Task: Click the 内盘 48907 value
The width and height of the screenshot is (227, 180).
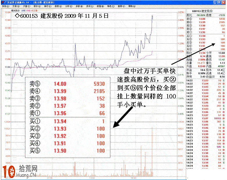Action: 221,66
